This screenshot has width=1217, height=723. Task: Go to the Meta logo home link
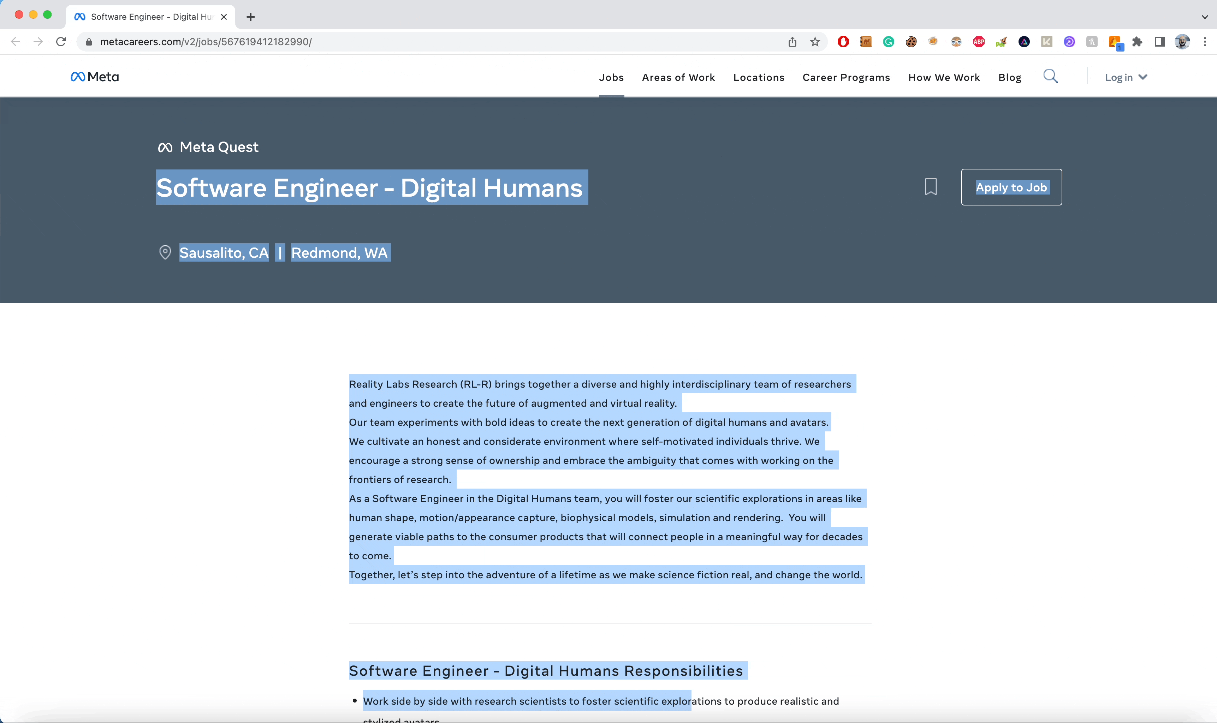click(95, 77)
